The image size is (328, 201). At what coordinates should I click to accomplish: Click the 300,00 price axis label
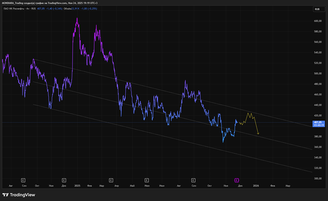coord(318,178)
